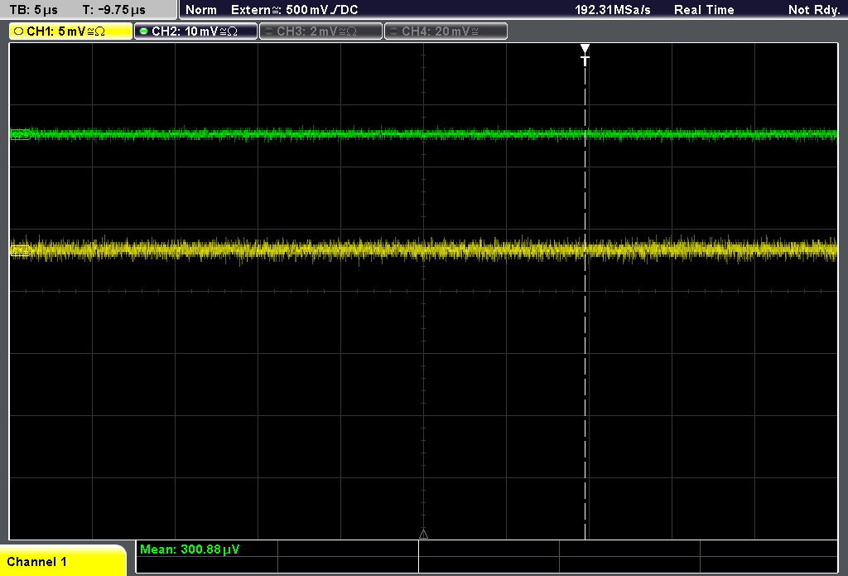The width and height of the screenshot is (848, 576).
Task: Click the Norm trigger mode label
Action: click(201, 10)
